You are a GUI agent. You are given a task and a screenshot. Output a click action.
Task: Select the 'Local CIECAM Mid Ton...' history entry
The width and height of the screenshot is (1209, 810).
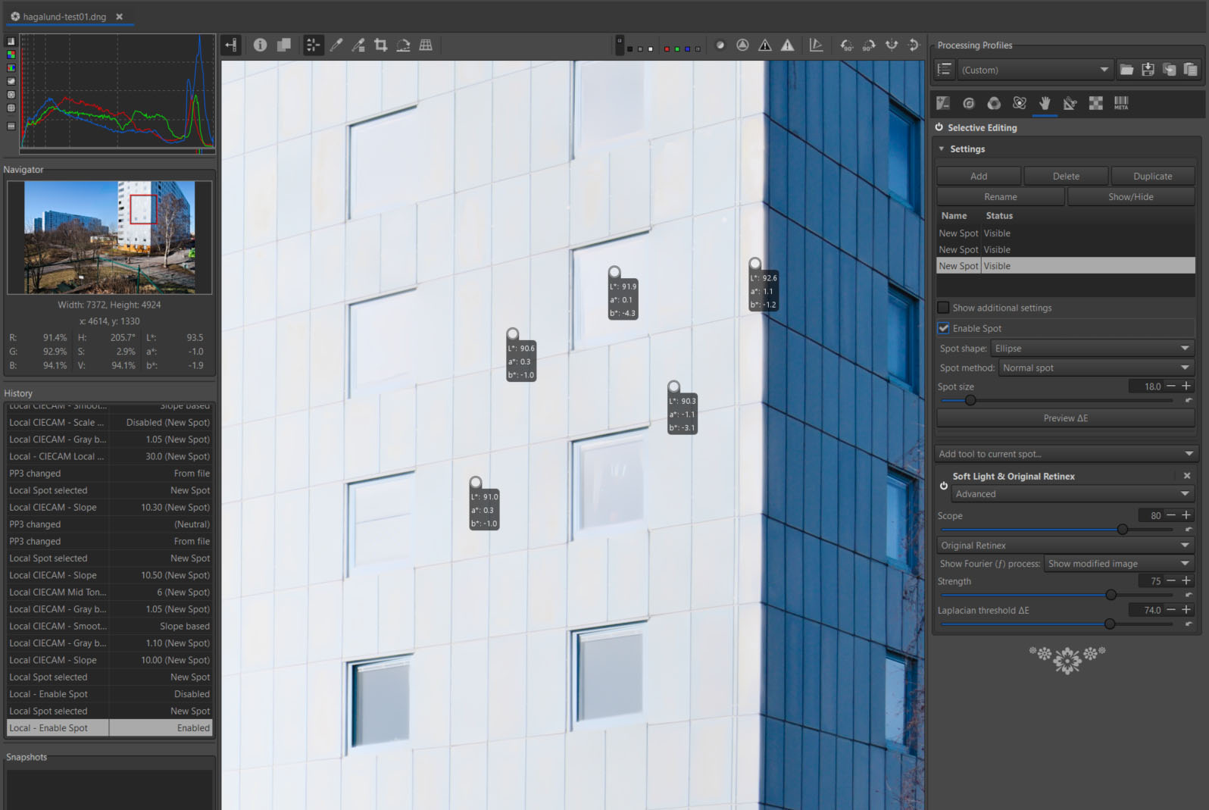58,593
